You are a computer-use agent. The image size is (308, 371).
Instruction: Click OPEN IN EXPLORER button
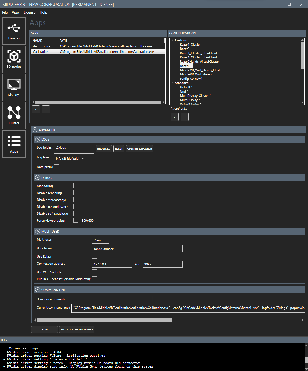click(x=140, y=149)
